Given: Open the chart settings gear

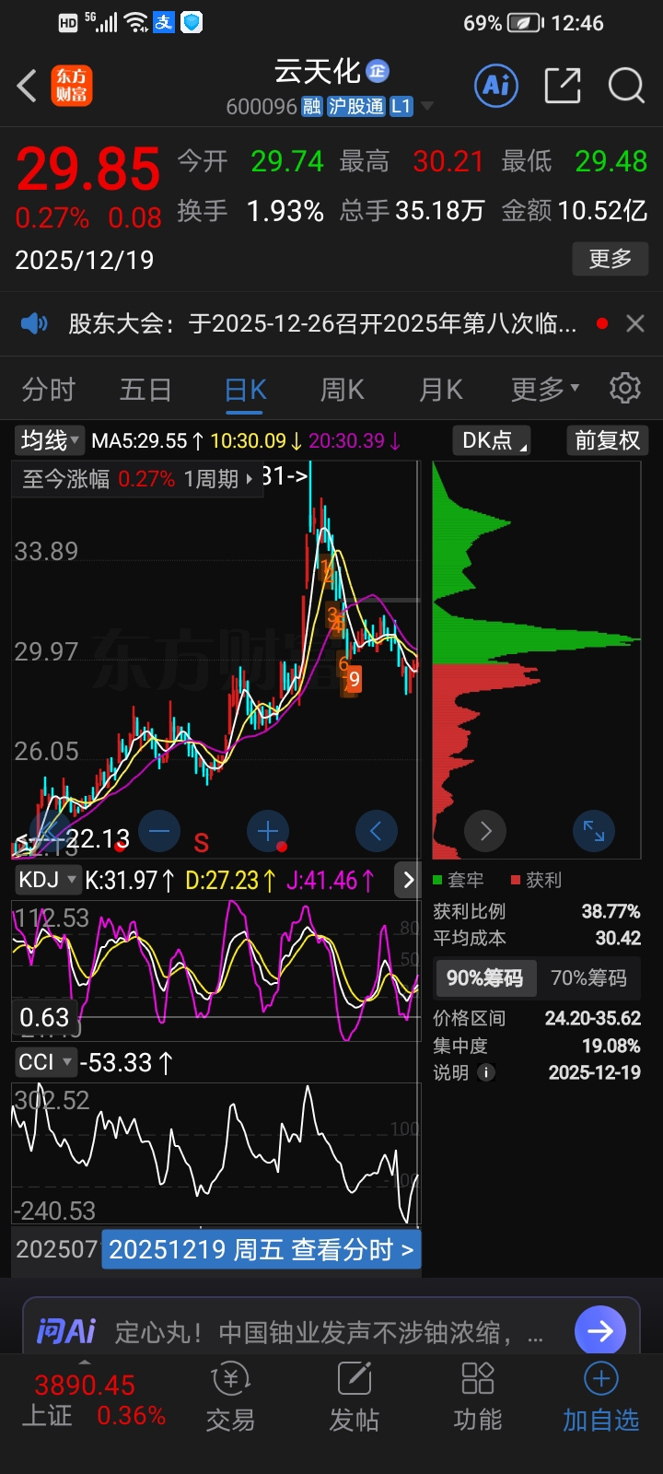Looking at the screenshot, I should point(625,389).
